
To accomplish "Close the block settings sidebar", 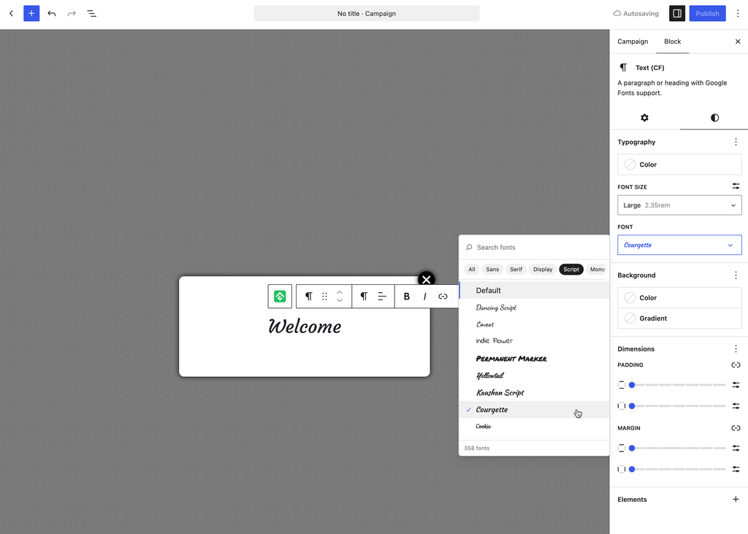I will coord(738,42).
